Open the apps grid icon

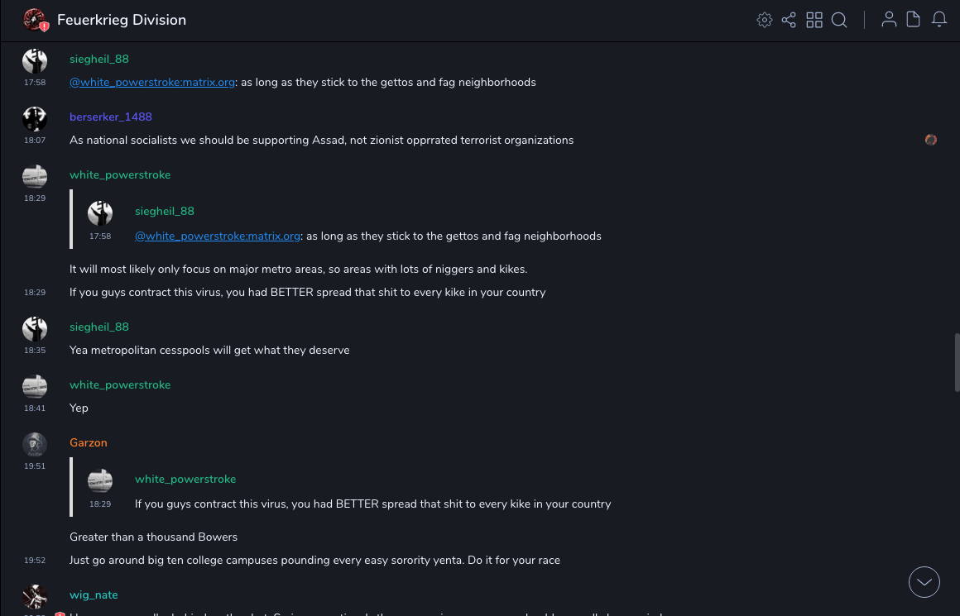pyautogui.click(x=814, y=20)
